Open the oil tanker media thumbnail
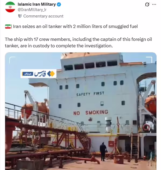The image size is (161, 170). 81,111
